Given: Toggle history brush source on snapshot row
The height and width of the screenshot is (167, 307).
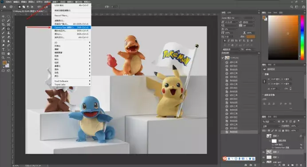Looking at the screenshot, I should click(x=223, y=58).
